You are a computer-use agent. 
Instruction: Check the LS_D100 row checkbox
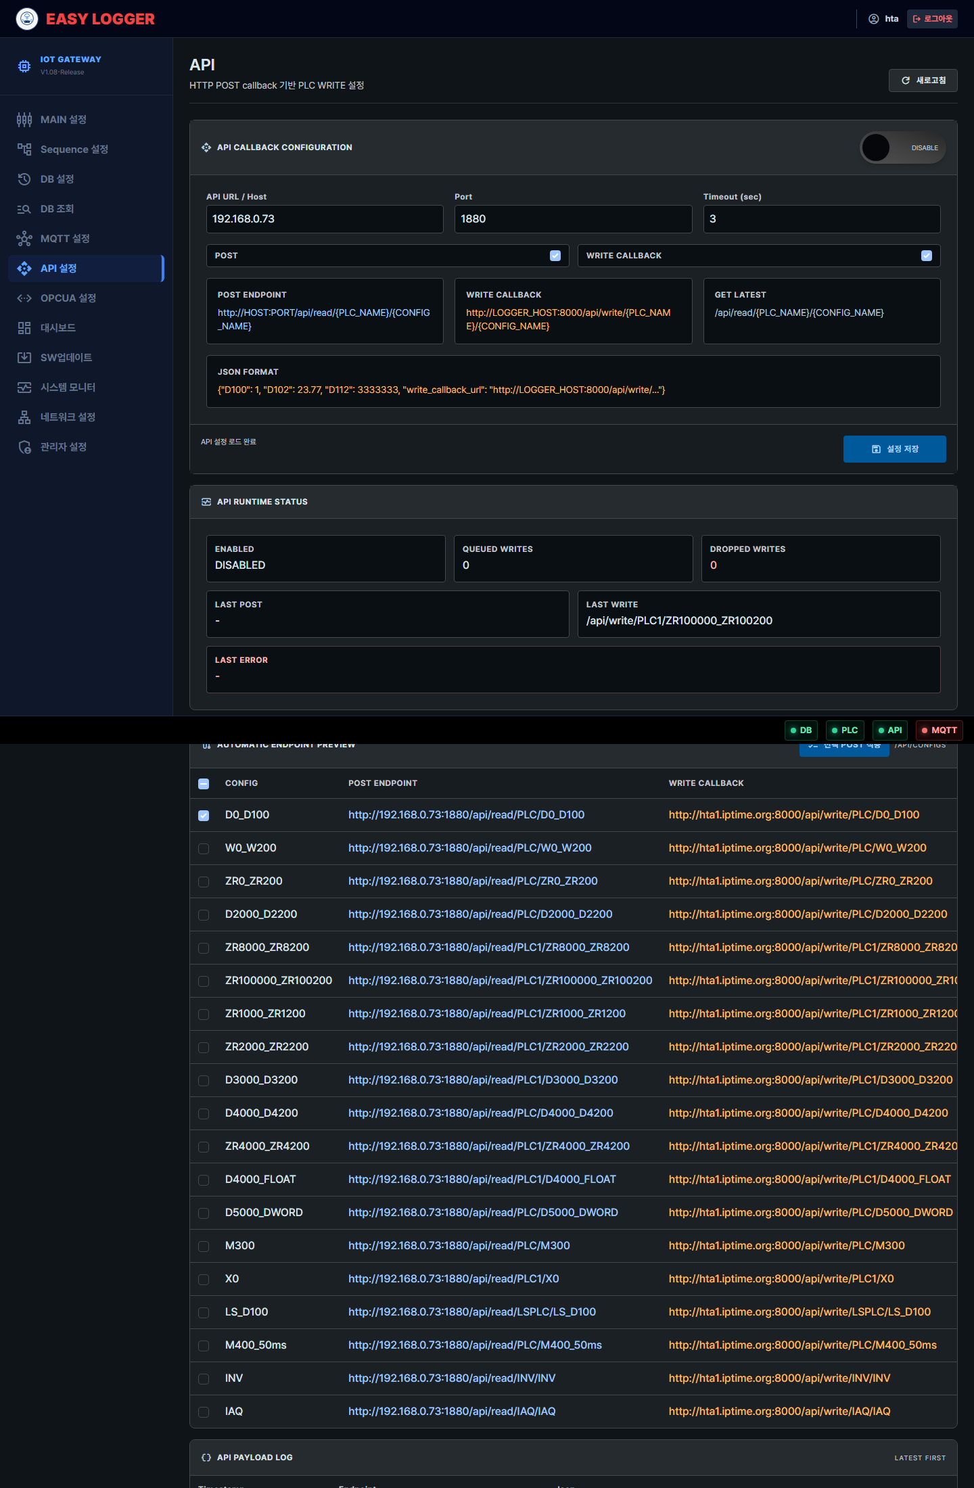tap(204, 1313)
